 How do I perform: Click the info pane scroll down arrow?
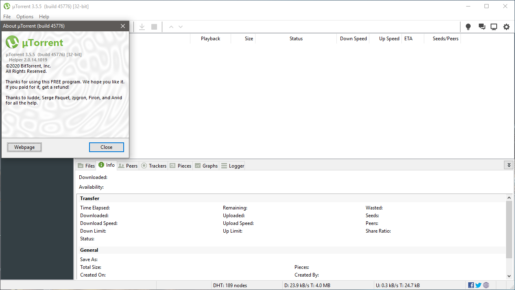pos(509,276)
